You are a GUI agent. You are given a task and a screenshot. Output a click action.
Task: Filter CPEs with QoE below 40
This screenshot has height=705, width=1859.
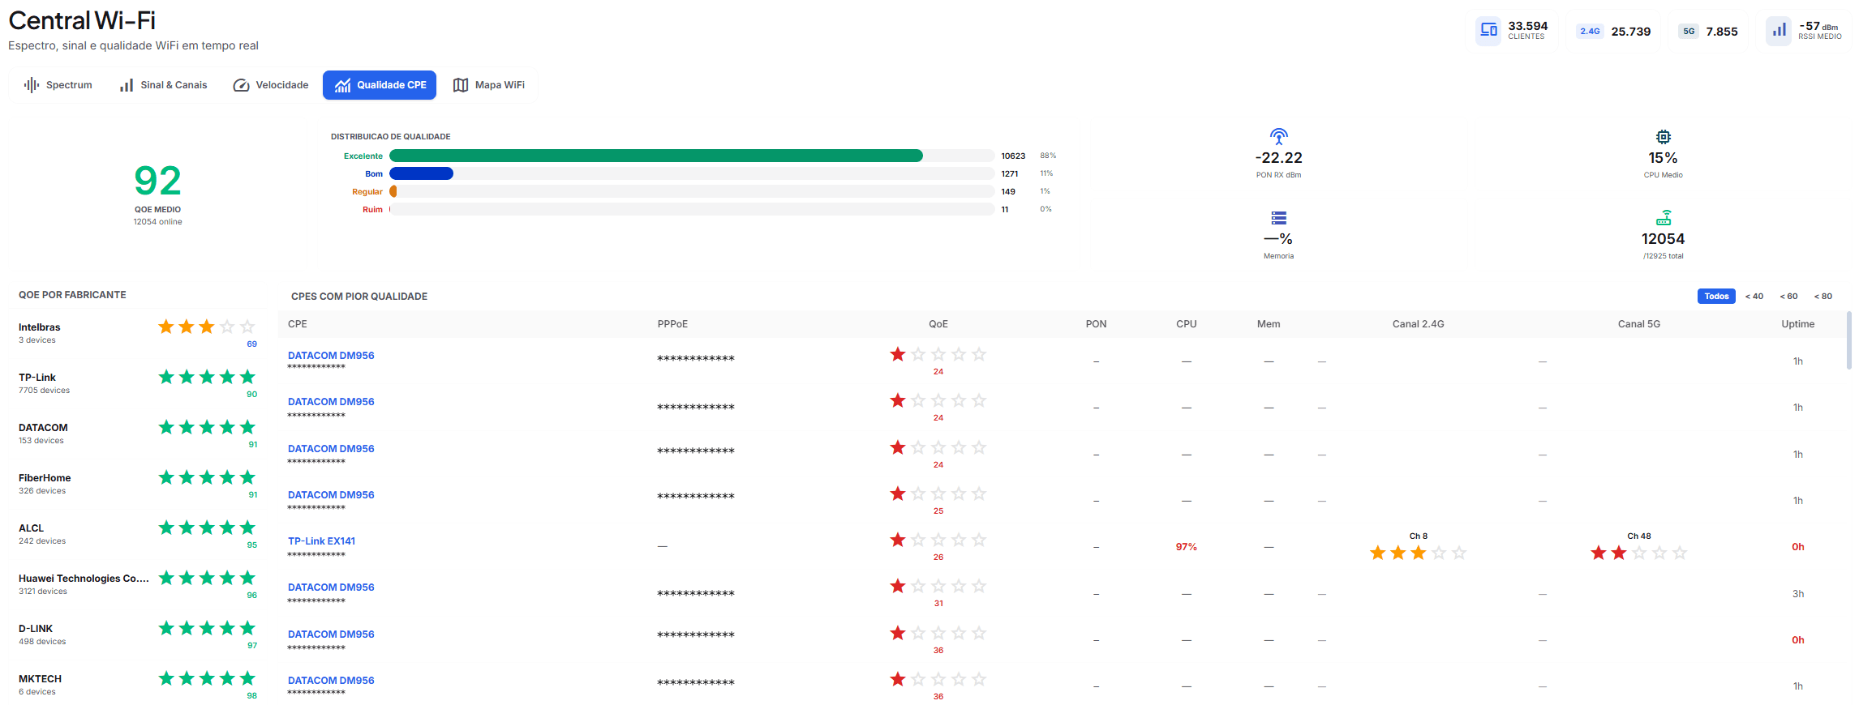[x=1754, y=297]
